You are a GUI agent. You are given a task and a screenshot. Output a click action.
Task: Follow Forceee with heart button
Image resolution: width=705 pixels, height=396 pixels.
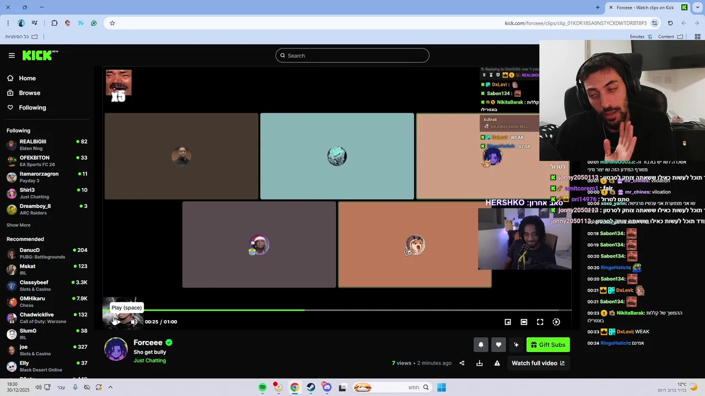498,345
